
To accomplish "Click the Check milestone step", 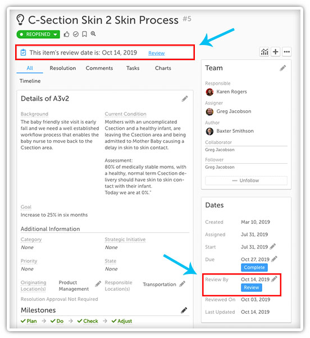I will (88, 321).
